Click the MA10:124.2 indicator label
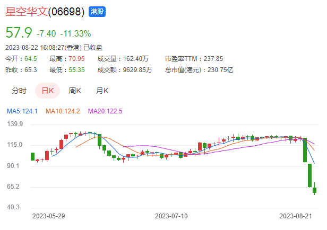 click(x=63, y=111)
